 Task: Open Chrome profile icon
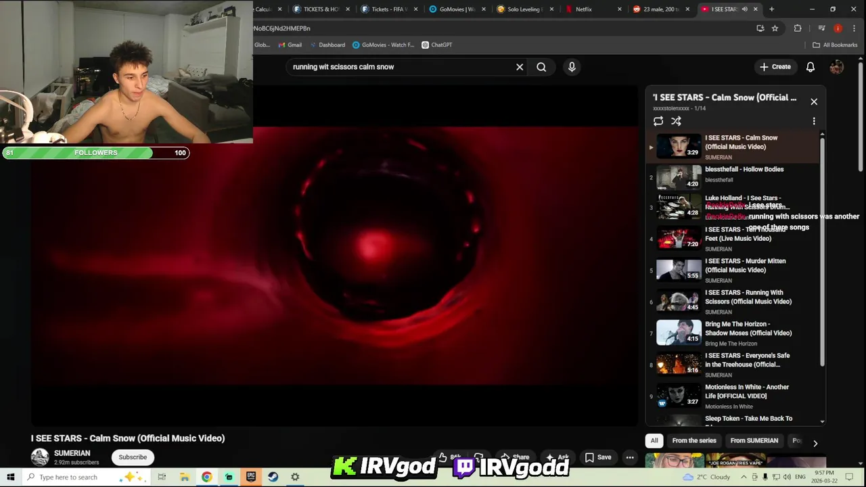[838, 28]
